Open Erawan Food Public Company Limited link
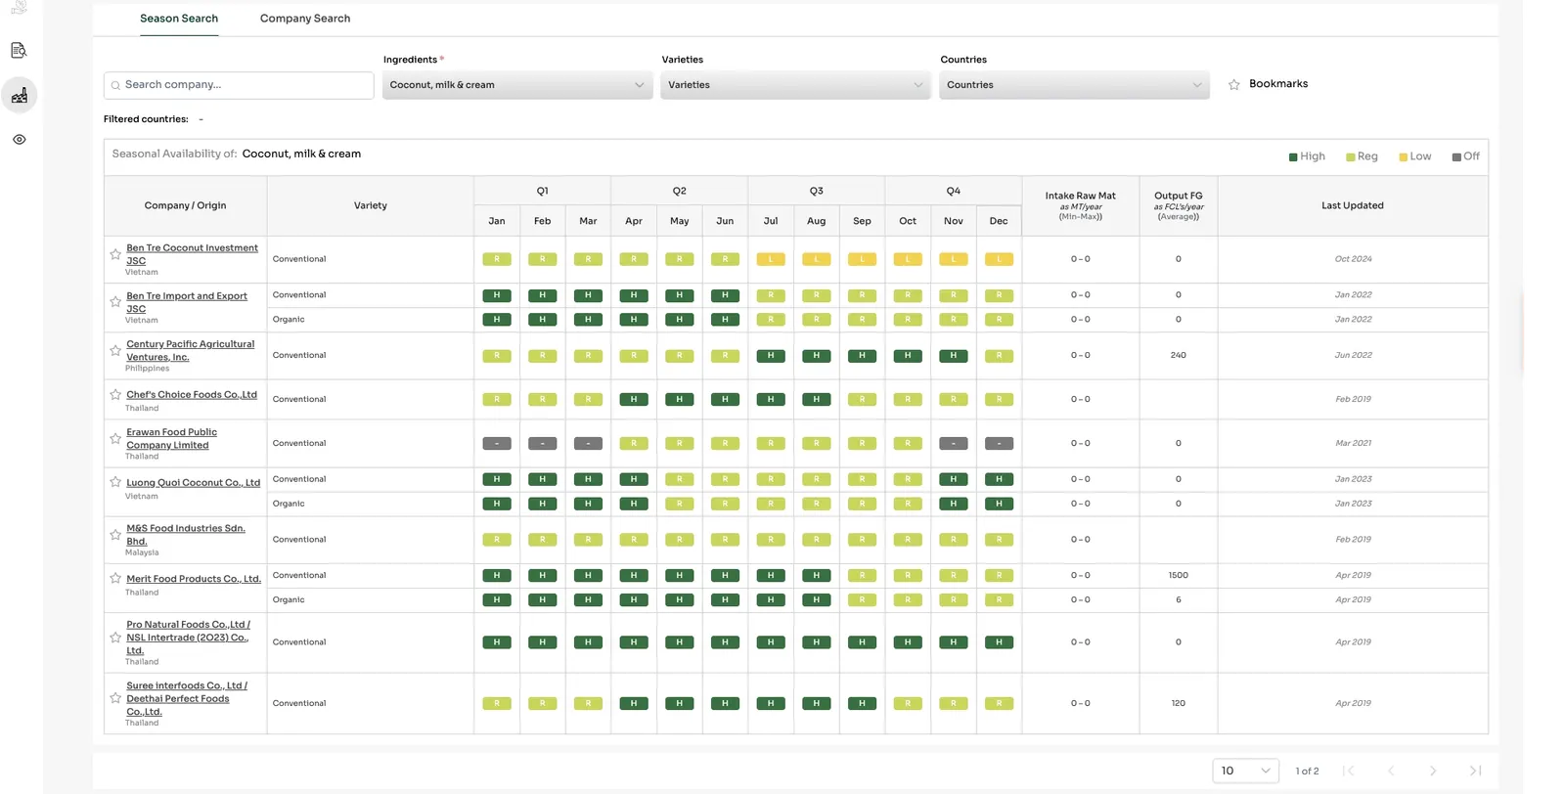The width and height of the screenshot is (1565, 794). point(172,438)
